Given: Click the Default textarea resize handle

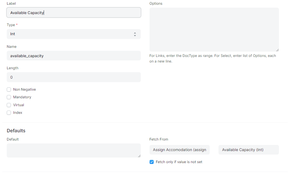Looking at the screenshot, I should click(x=139, y=156).
